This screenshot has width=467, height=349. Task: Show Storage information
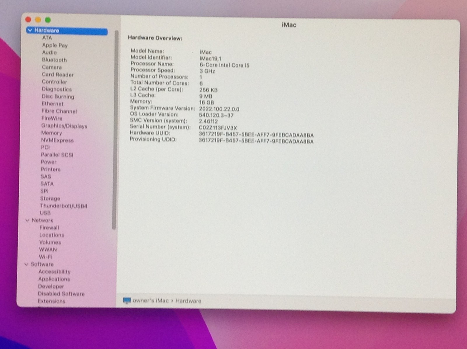[x=50, y=199]
